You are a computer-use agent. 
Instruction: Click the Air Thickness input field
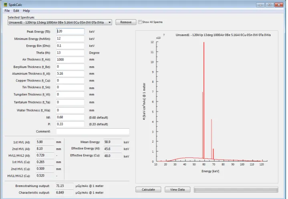coord(70,60)
